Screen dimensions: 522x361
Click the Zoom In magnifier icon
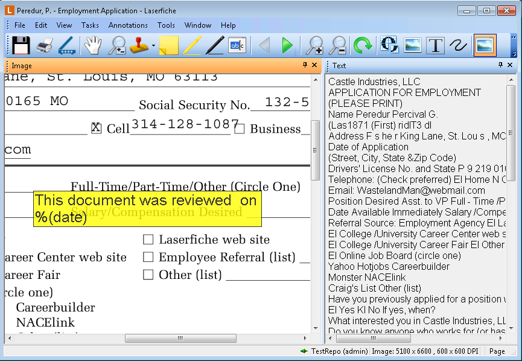314,45
